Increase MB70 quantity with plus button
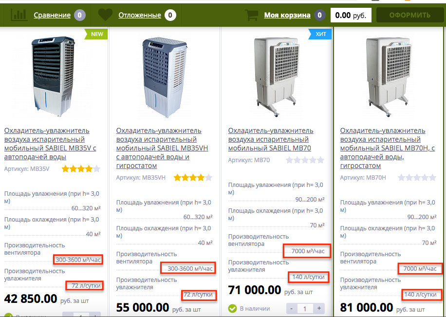The image size is (446, 317). [319, 308]
